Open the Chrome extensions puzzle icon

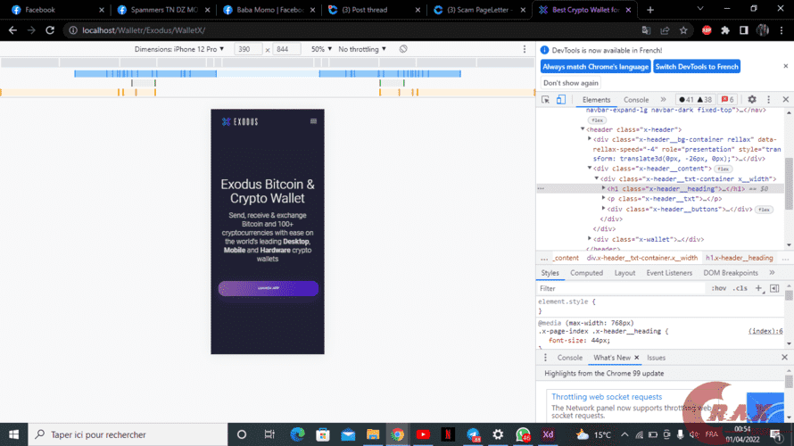click(x=724, y=29)
